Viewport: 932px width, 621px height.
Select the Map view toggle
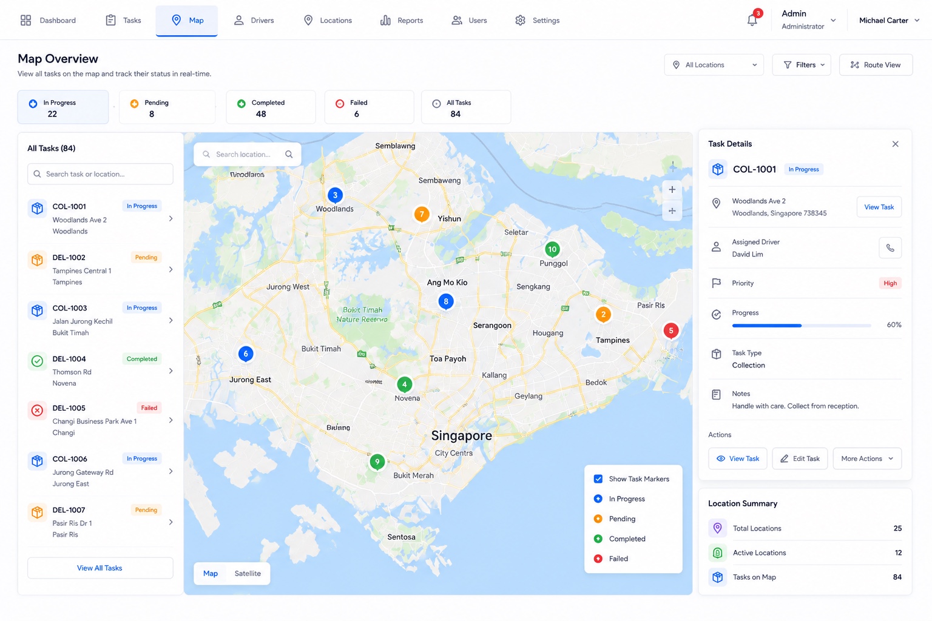211,574
